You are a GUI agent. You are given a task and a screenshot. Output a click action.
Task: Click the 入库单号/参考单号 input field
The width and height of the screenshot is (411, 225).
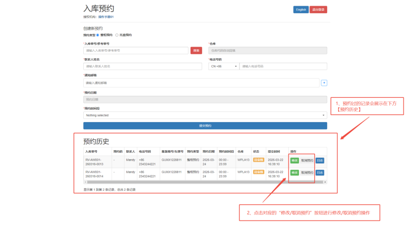[136, 51]
